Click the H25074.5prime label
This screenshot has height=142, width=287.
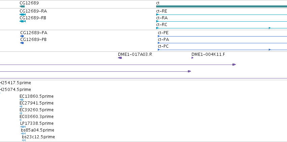tap(16, 90)
